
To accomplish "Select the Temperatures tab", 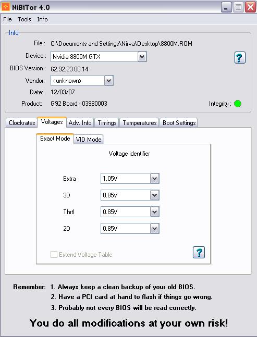I will (139, 123).
